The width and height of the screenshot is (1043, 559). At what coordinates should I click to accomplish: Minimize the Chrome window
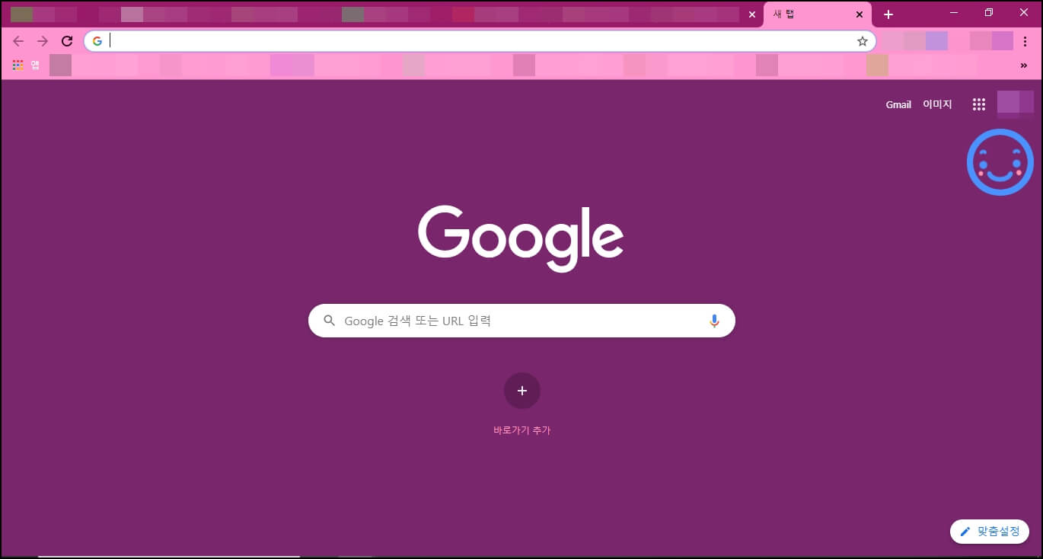953,13
